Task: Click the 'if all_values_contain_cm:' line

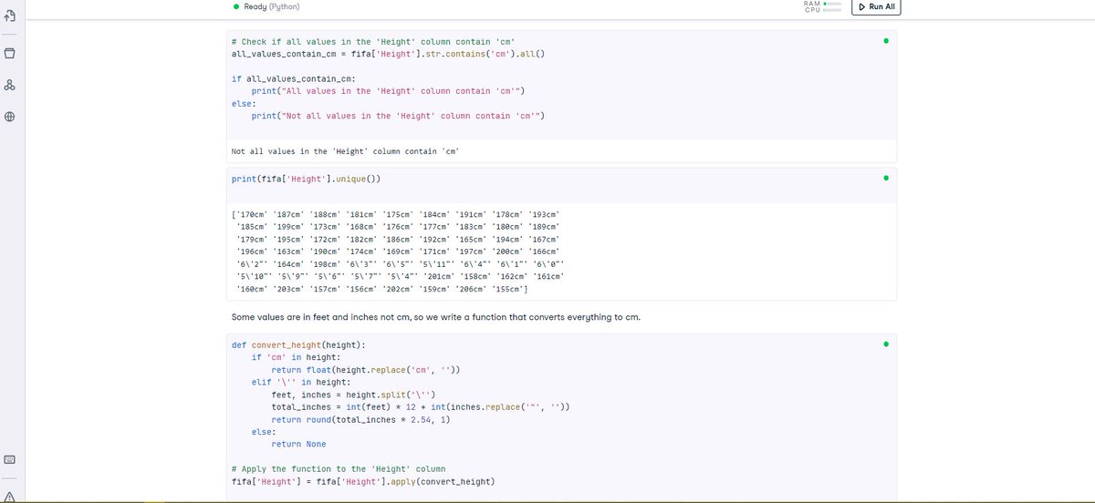Action: pos(294,79)
